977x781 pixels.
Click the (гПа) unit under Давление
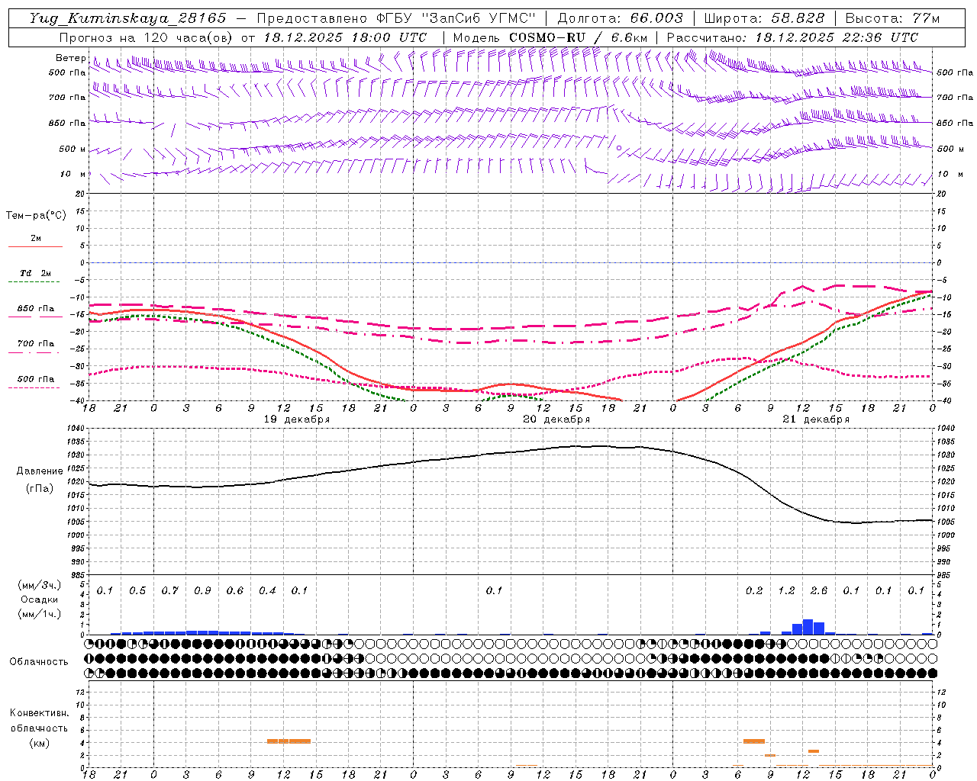coord(40,489)
